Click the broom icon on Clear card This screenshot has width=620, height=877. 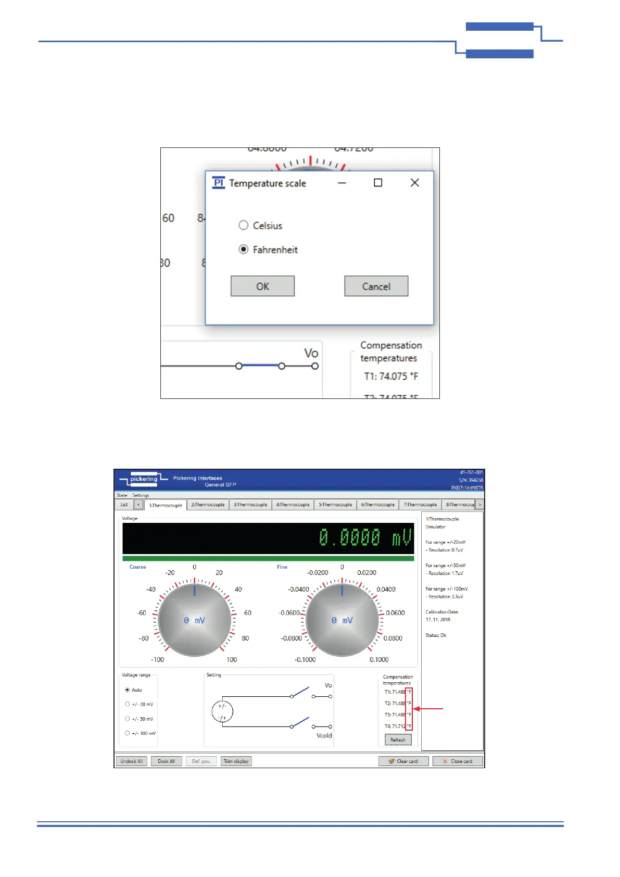pyautogui.click(x=391, y=761)
